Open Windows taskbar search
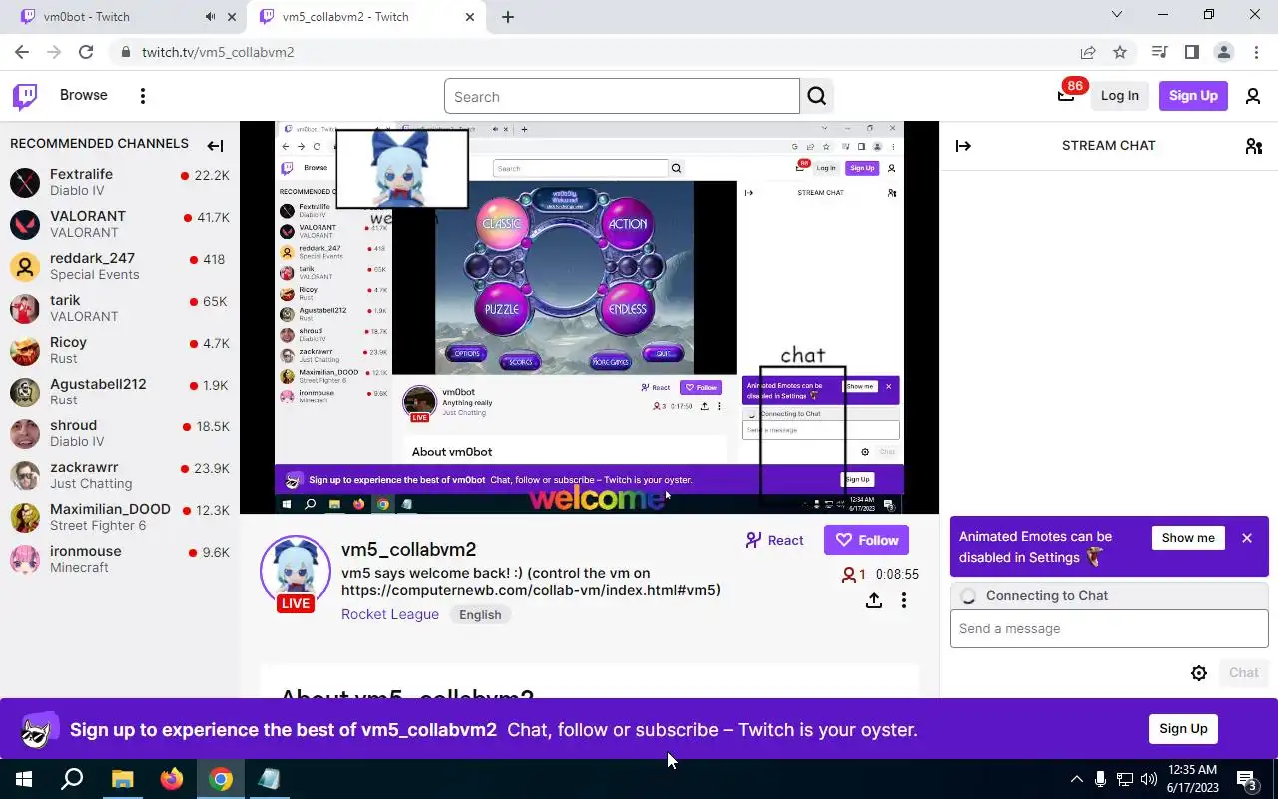Image resolution: width=1278 pixels, height=799 pixels. [x=72, y=779]
